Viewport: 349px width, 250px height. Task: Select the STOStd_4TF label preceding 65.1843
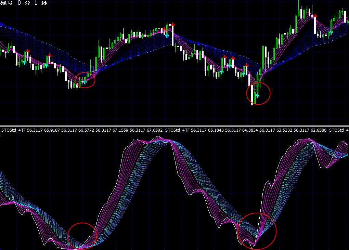(x=177, y=130)
